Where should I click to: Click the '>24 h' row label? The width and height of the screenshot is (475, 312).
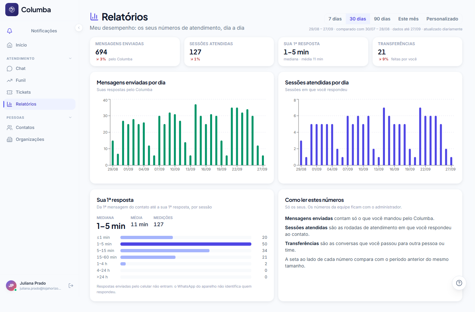pyautogui.click(x=102, y=277)
